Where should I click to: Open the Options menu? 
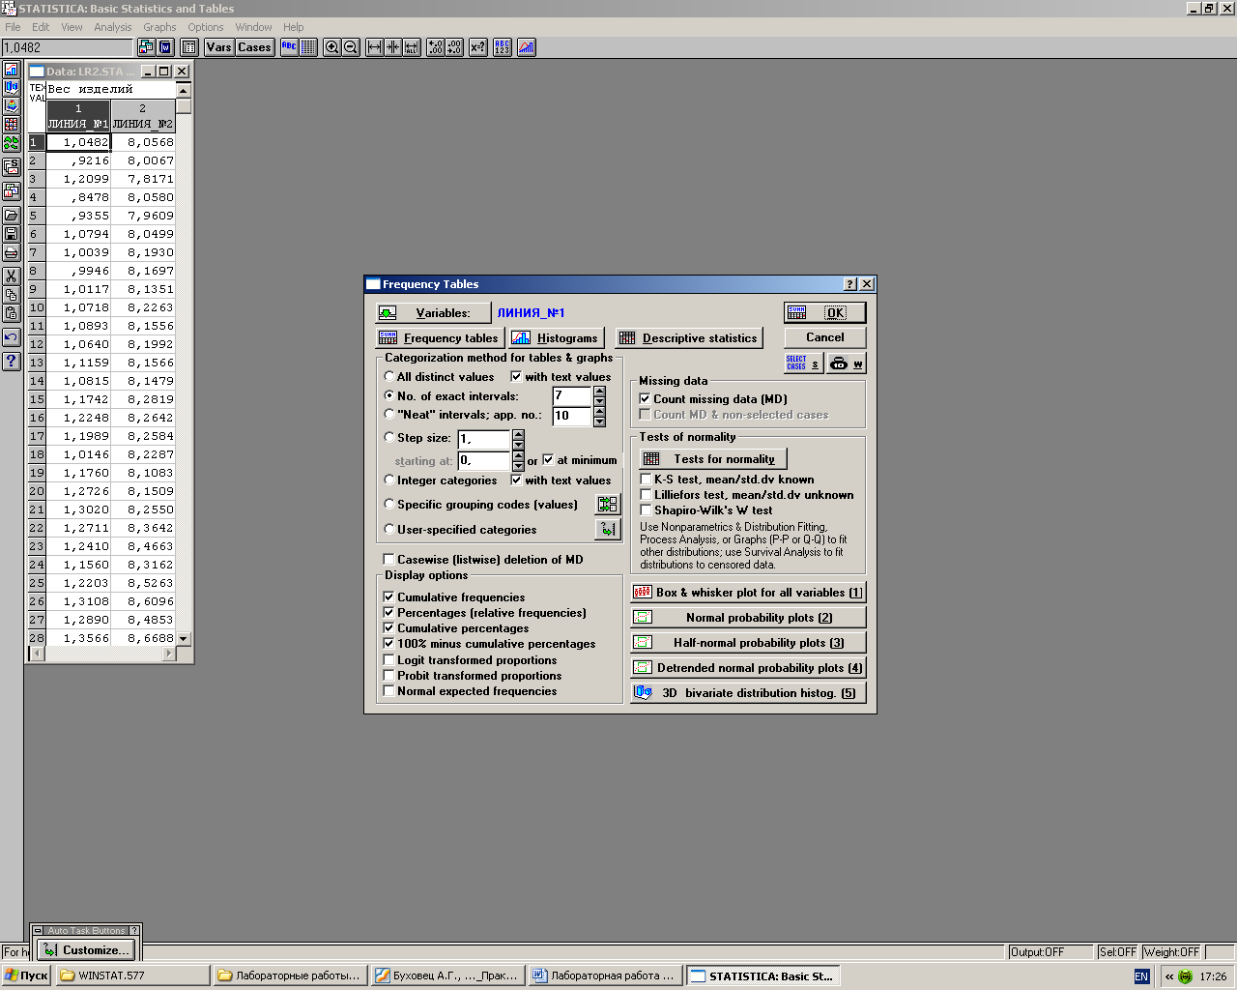[x=205, y=27]
